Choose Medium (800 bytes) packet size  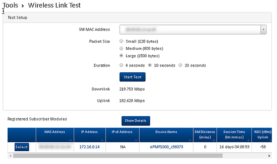(x=122, y=48)
